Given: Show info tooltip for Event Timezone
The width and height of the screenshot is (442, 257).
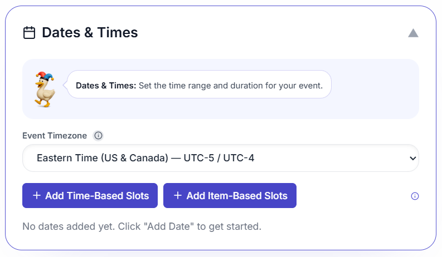Looking at the screenshot, I should pyautogui.click(x=98, y=135).
